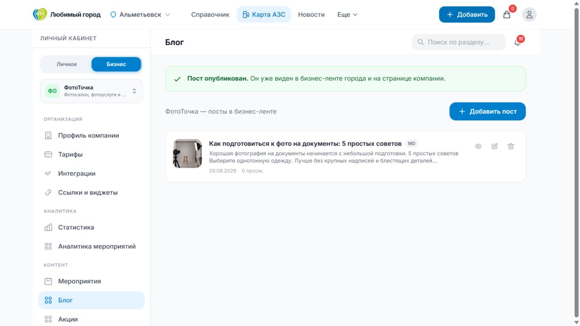Open Ссылки и виджеты in the sidebar
Viewport: 580px width, 326px height.
click(x=91, y=193)
